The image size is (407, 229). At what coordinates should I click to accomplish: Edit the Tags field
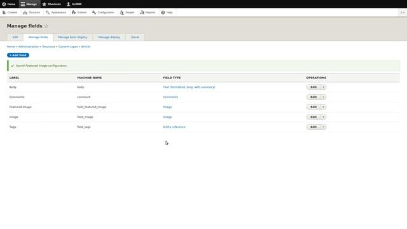[314, 127]
